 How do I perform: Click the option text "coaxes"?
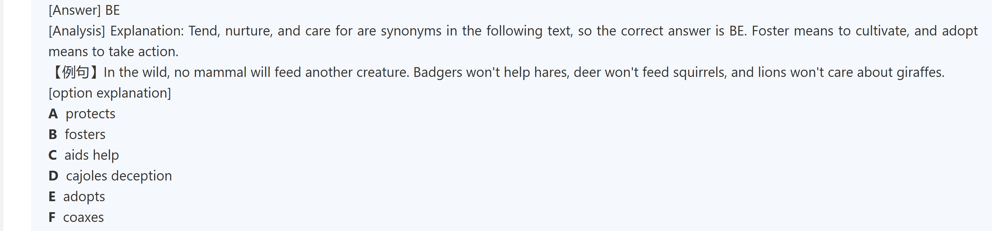[84, 218]
